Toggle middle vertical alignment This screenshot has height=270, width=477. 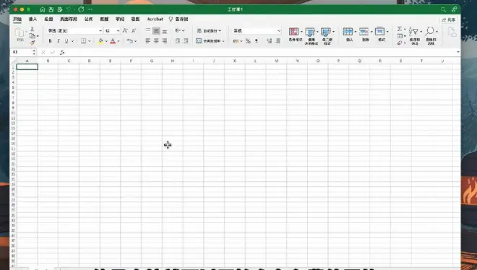tap(156, 30)
